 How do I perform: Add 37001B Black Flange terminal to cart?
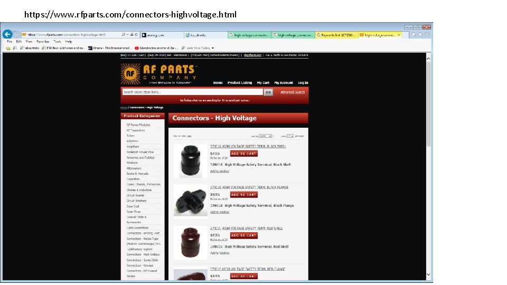pos(244,195)
